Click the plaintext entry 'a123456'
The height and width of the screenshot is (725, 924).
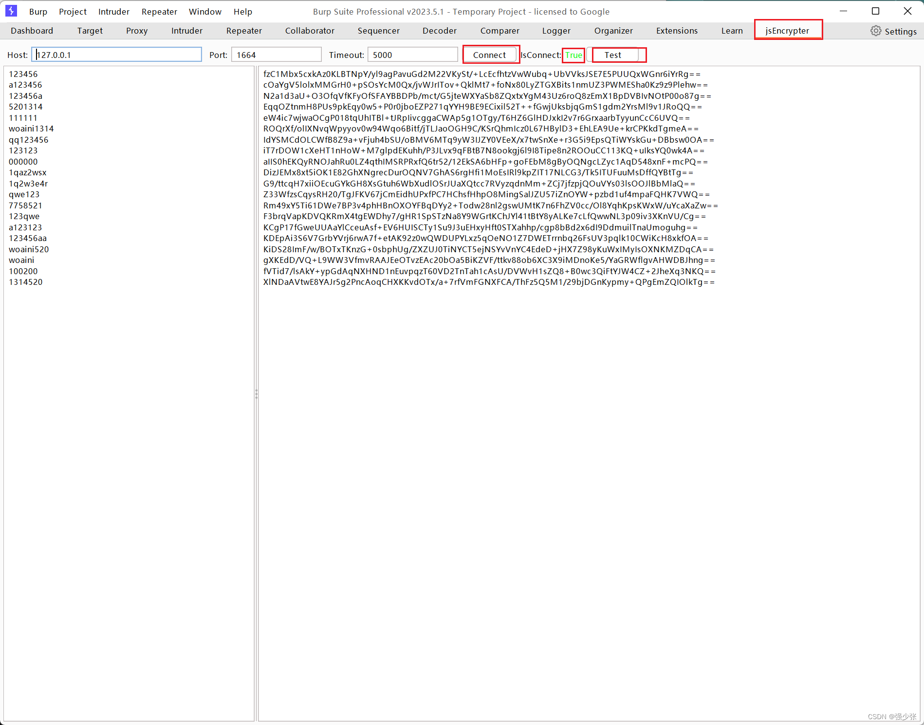pyautogui.click(x=25, y=85)
